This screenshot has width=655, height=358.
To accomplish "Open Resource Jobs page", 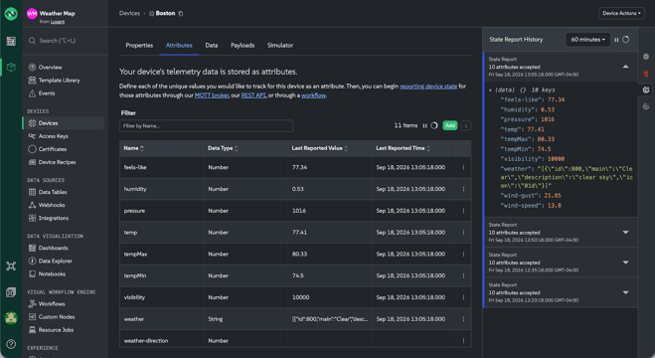I will (x=56, y=330).
